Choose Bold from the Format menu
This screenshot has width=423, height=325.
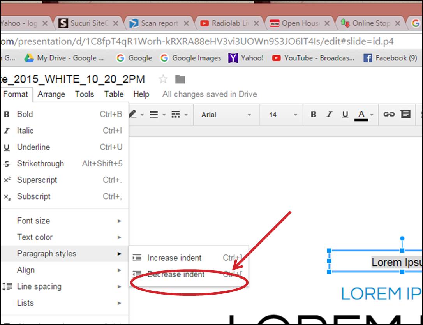64,114
